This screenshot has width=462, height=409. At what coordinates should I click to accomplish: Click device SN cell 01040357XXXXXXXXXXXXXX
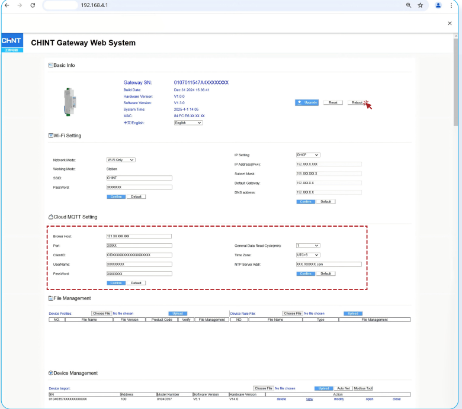tap(68, 399)
